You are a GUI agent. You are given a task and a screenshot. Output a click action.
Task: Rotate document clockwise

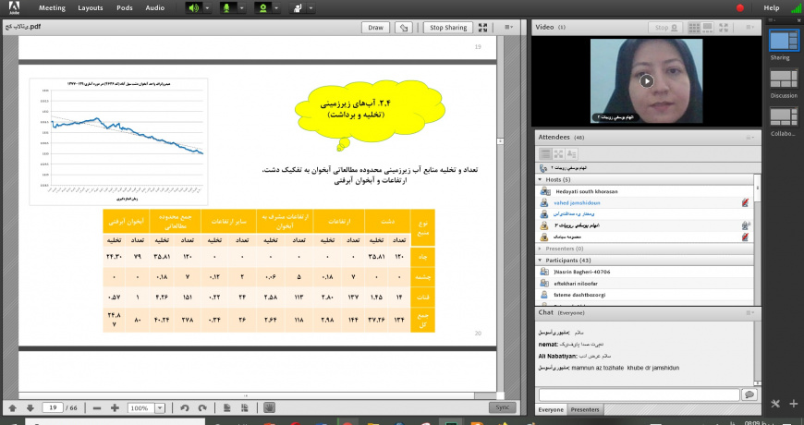202,408
